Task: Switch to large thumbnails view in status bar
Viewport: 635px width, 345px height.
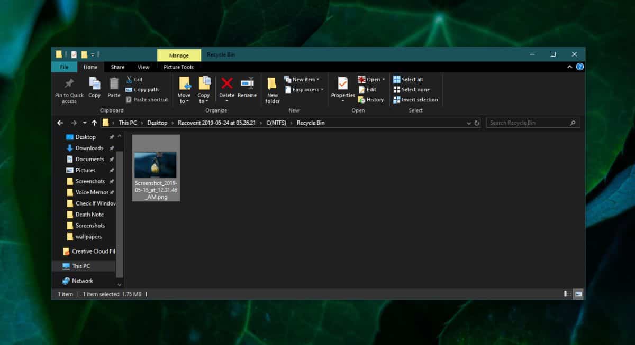Action: coord(578,294)
